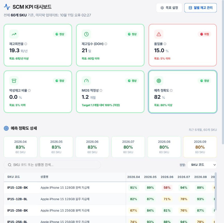Image resolution: width=224 pixels, height=223 pixels.
Task: Click SKU code IP15-128-BK
Action: tap(18, 188)
